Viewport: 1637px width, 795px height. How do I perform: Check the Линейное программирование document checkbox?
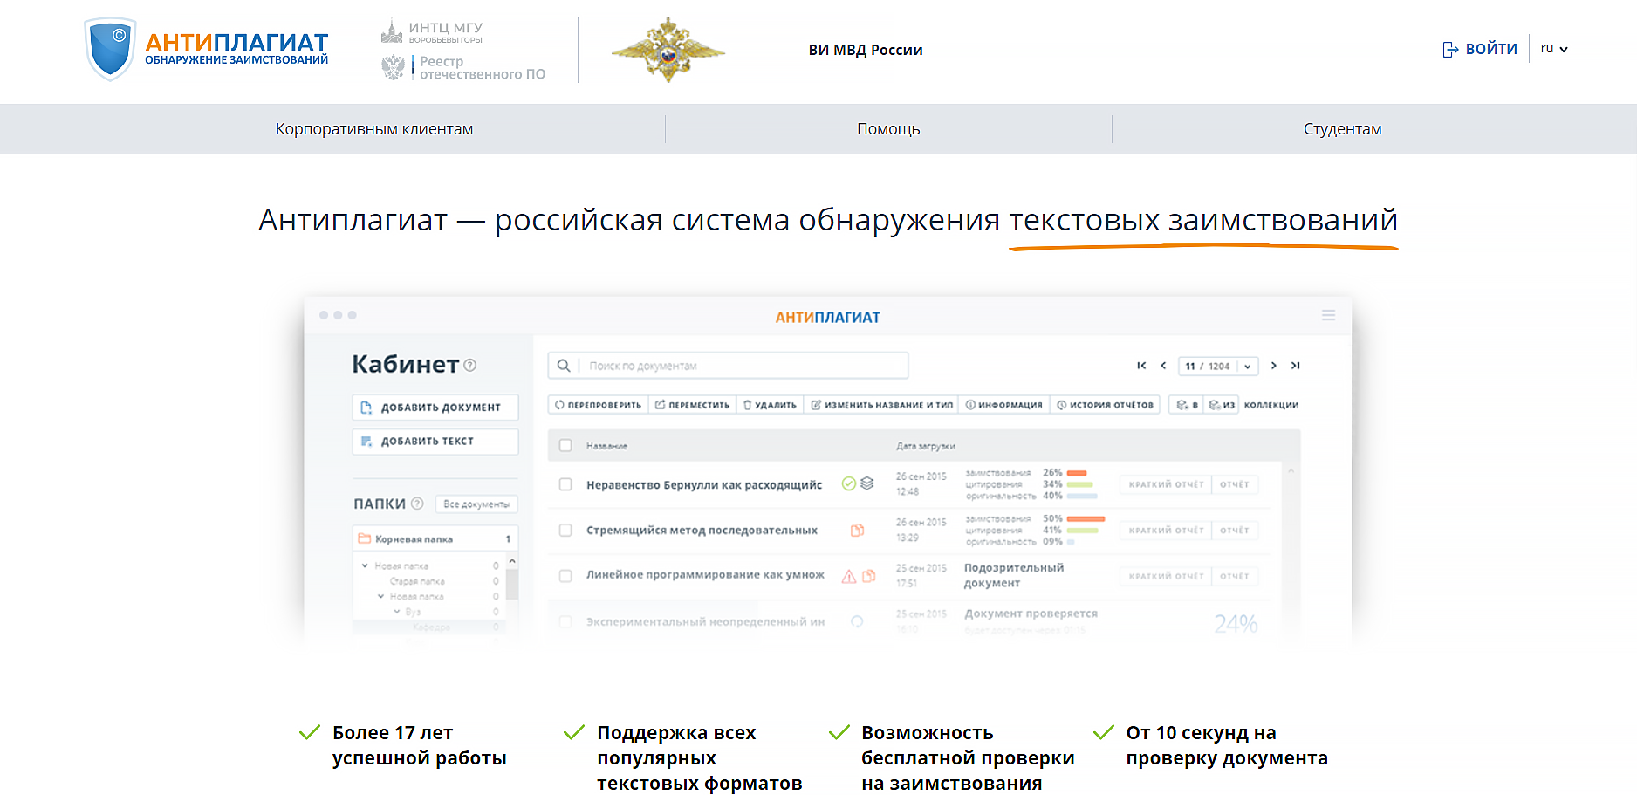point(565,576)
